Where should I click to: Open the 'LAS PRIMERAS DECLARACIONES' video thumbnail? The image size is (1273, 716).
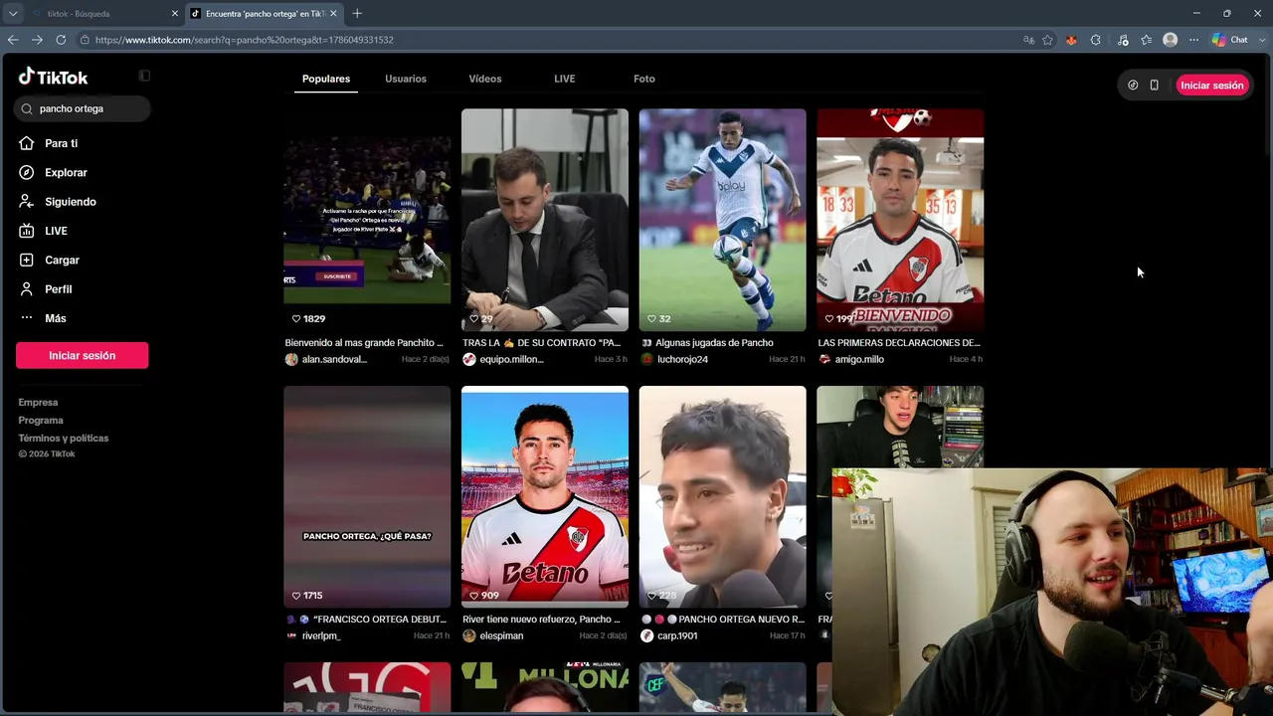coord(900,220)
